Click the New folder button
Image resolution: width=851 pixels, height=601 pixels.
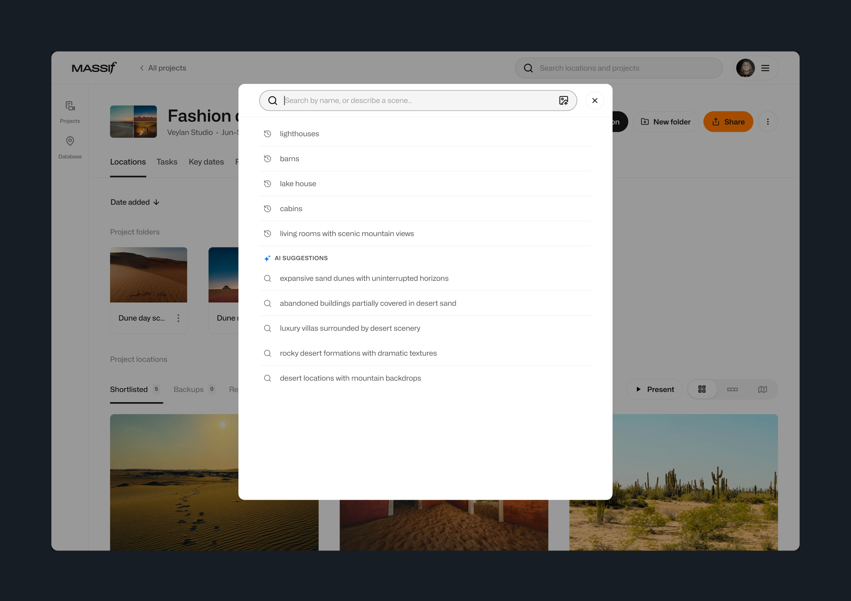click(x=666, y=122)
